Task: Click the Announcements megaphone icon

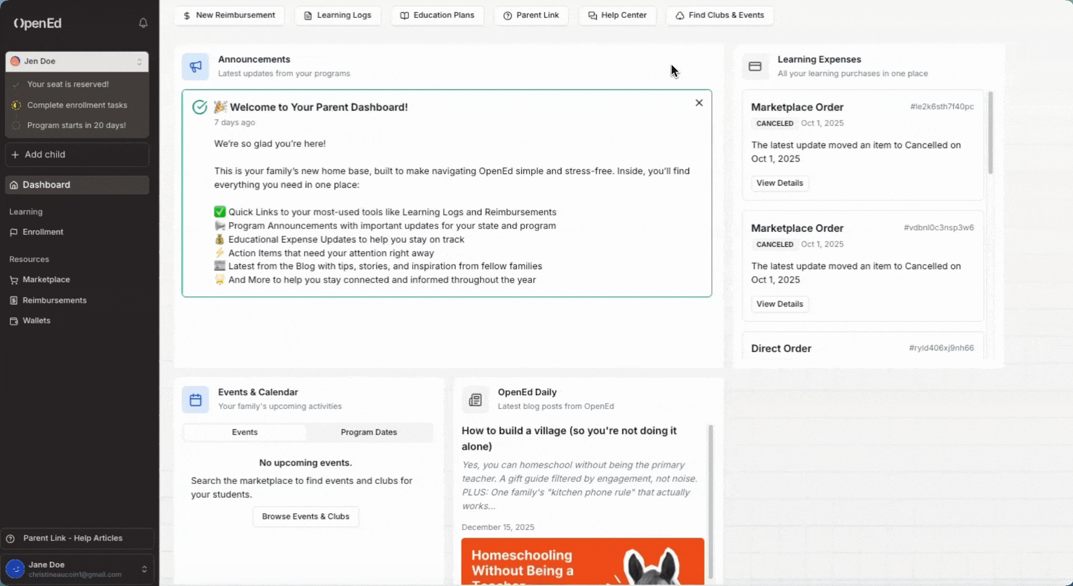Action: point(195,66)
